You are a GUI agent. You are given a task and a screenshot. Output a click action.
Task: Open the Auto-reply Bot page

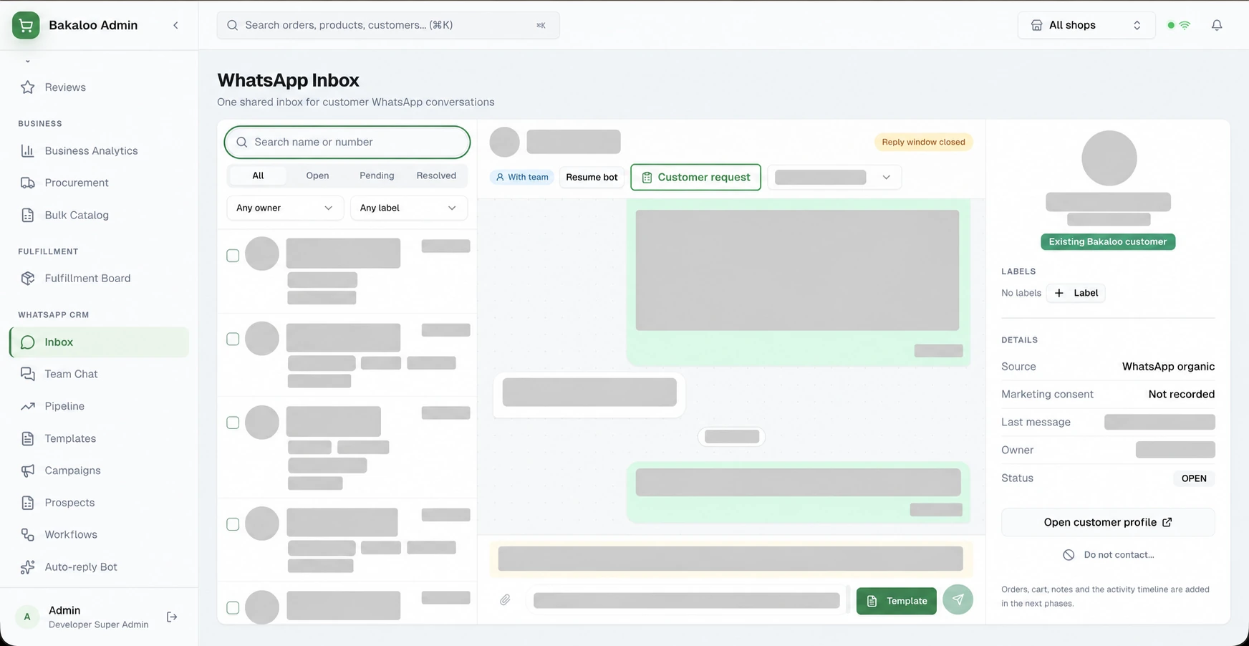click(99, 567)
